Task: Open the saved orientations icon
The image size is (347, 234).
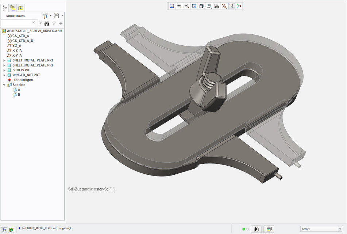Action: click(209, 6)
